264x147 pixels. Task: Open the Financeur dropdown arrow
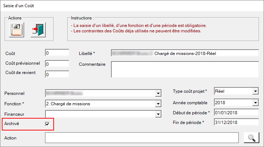[x=158, y=114]
